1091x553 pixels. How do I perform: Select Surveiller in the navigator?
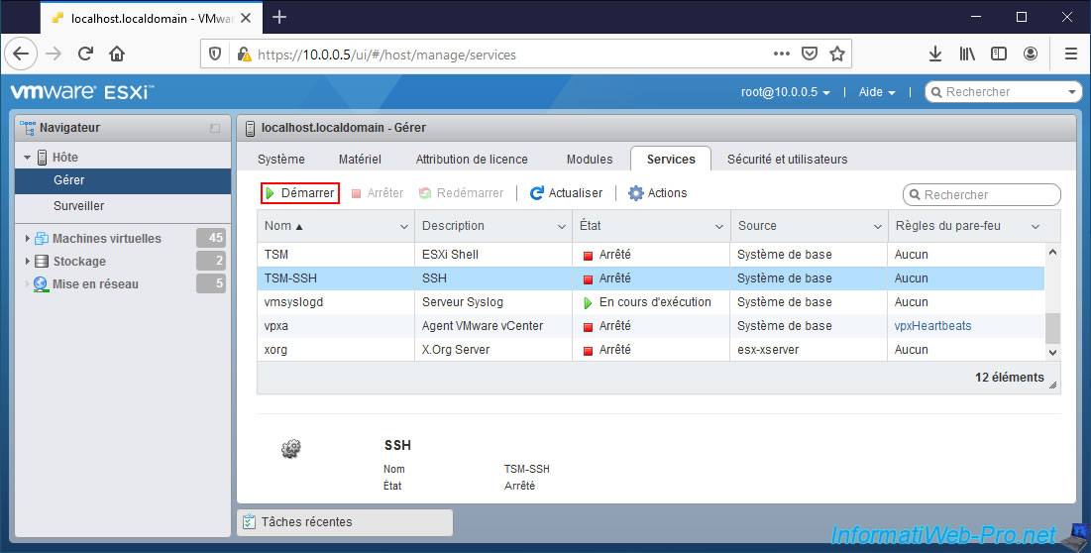(x=123, y=206)
